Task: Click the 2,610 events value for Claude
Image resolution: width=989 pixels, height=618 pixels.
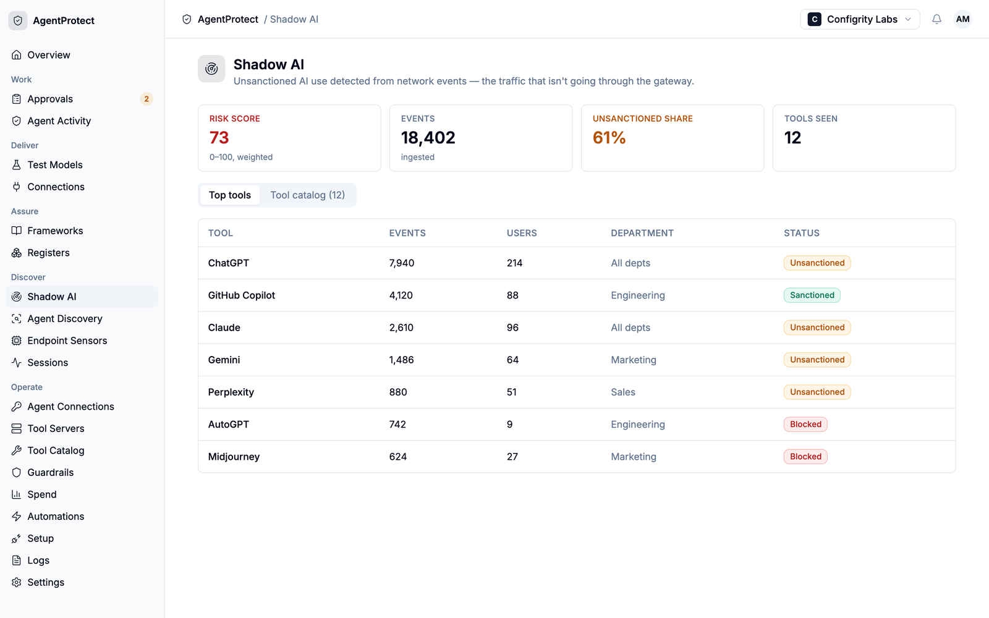Action: point(402,328)
